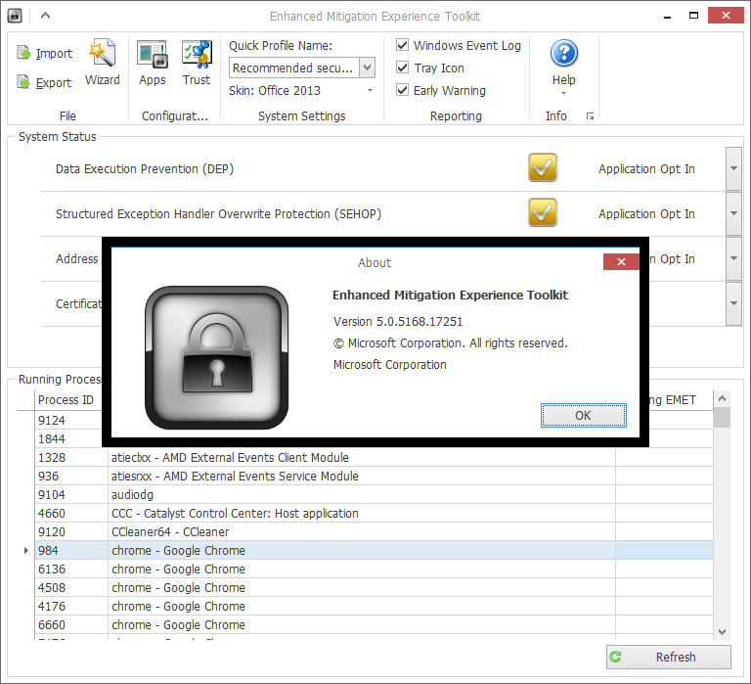Select chrome process with ID 984

coord(374,550)
